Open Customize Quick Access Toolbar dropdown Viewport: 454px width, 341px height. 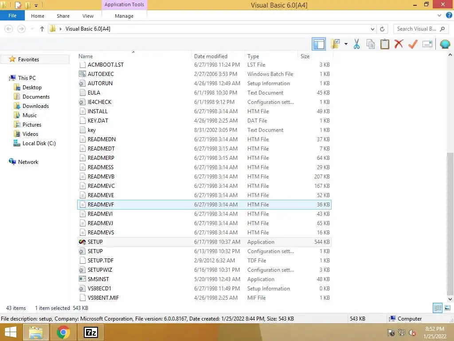tap(36, 5)
